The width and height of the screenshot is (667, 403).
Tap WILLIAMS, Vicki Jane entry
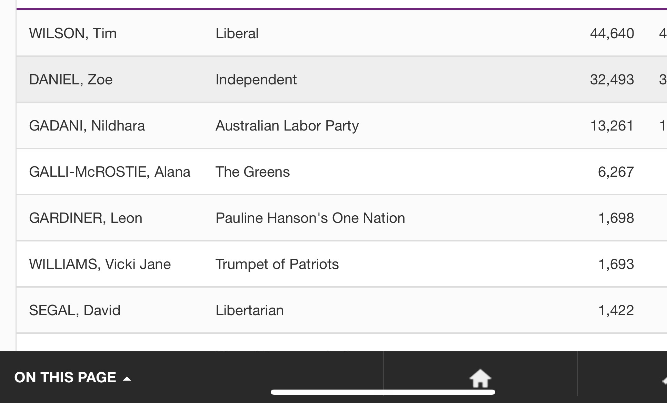[x=100, y=264]
